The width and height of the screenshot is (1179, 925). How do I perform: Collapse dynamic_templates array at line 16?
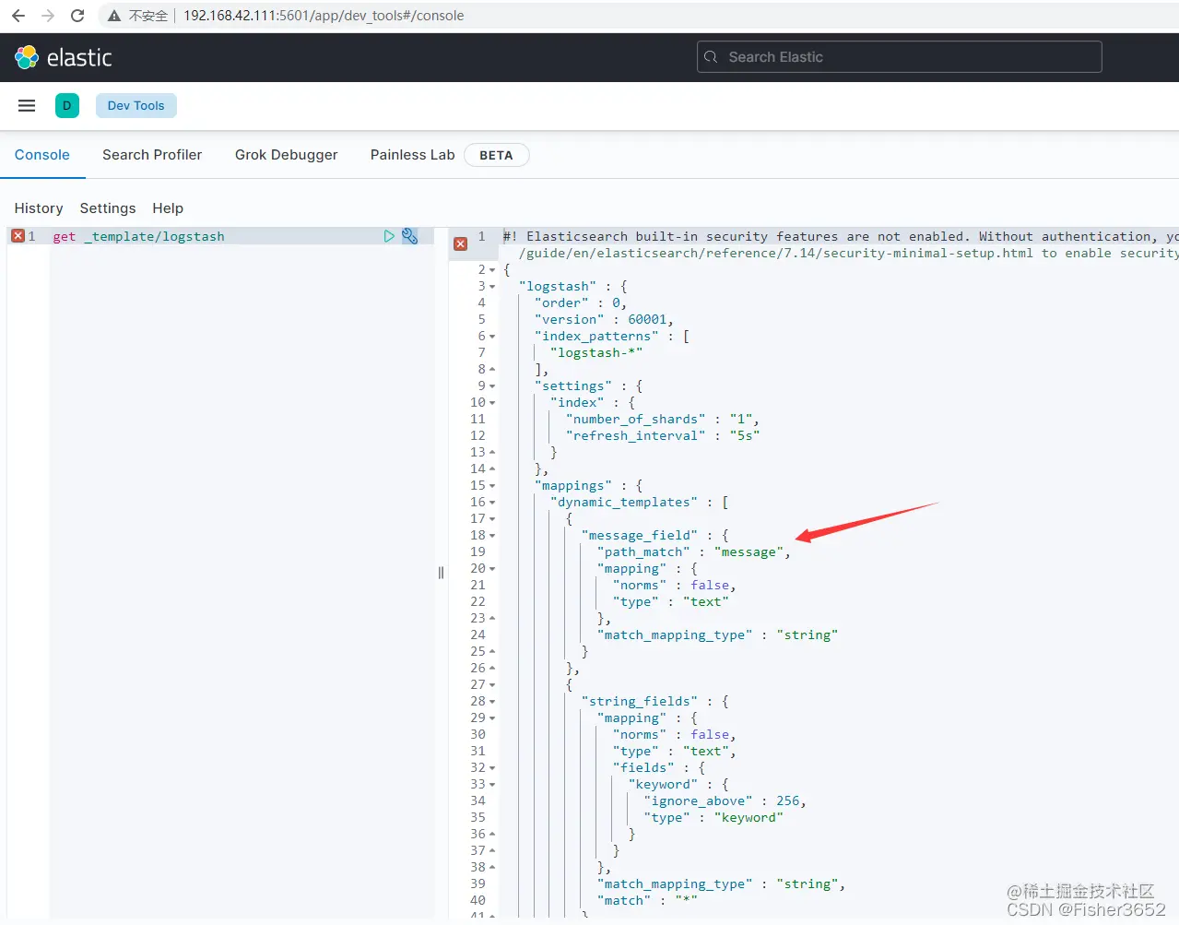(x=492, y=503)
